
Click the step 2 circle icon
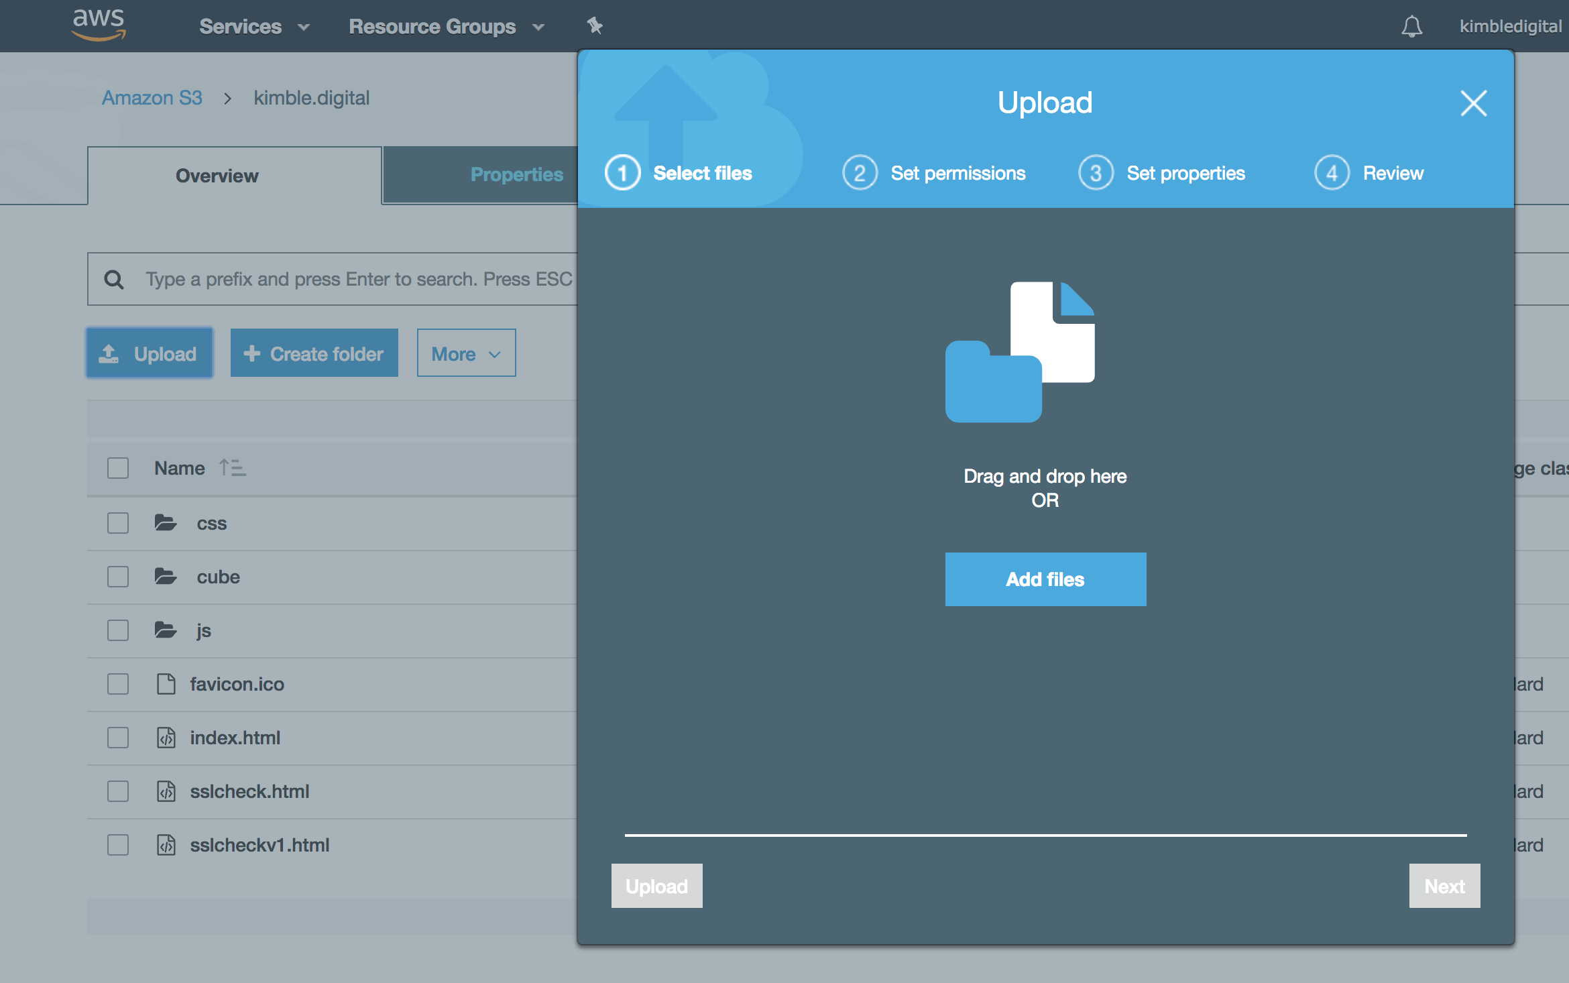tap(860, 173)
